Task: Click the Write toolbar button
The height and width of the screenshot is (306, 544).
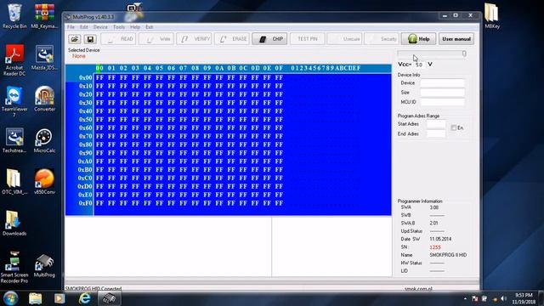Action: pyautogui.click(x=156, y=39)
